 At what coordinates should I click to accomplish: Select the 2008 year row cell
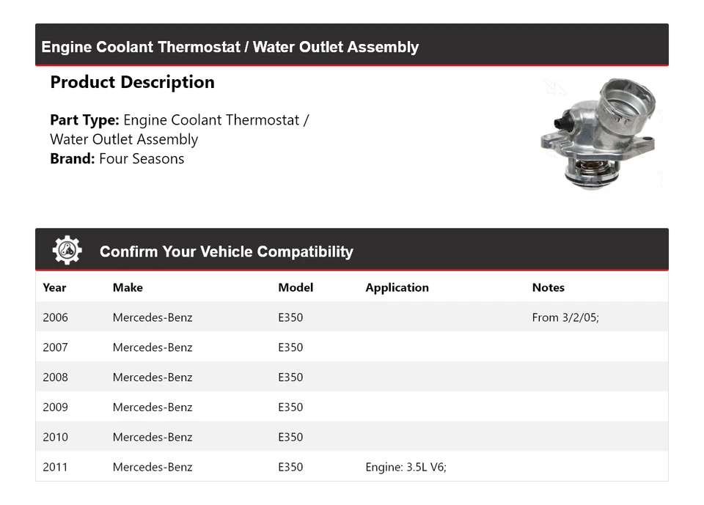click(x=55, y=377)
